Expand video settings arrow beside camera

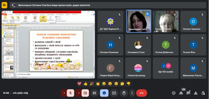pos(79,93)
